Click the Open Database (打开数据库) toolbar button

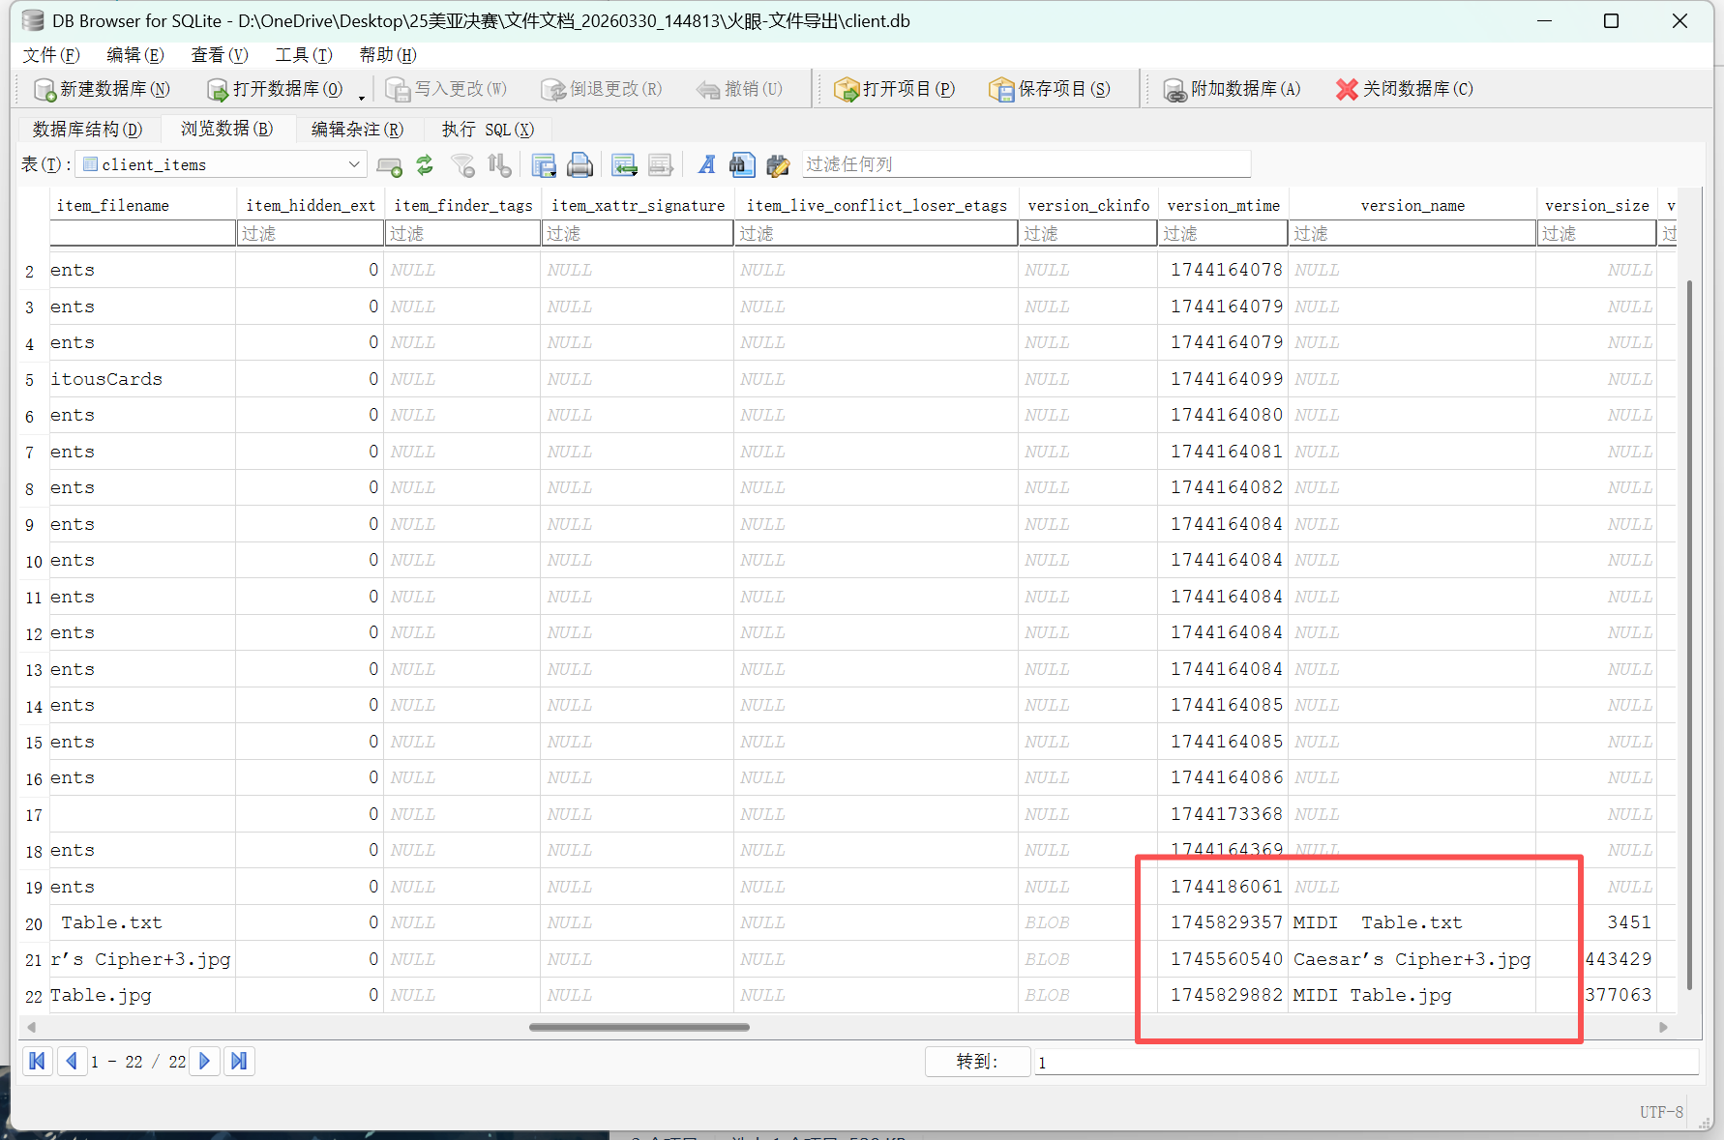[275, 89]
